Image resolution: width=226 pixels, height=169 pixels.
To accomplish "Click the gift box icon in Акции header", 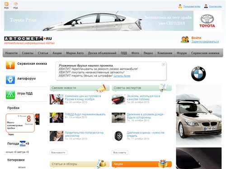I will coord(163,164).
